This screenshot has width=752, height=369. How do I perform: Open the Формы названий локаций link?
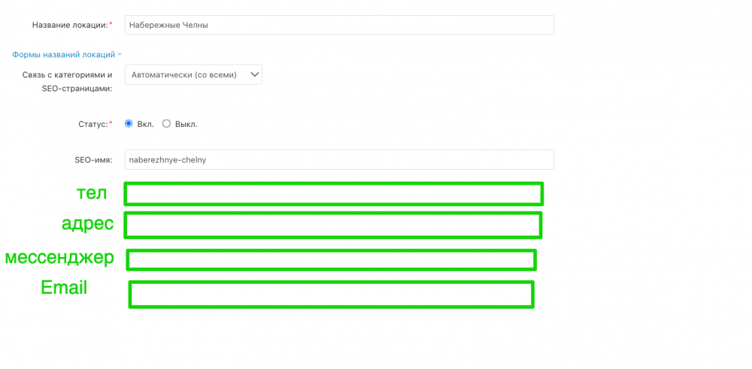pos(63,55)
